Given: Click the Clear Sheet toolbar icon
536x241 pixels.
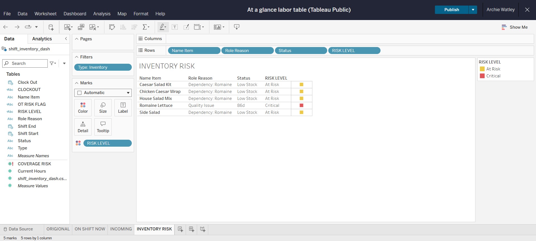Looking at the screenshot, I should [93, 27].
